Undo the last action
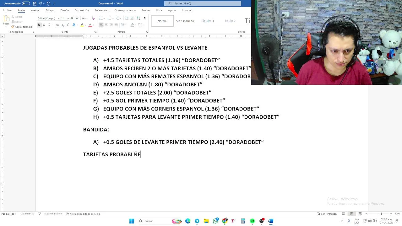 (40, 3)
